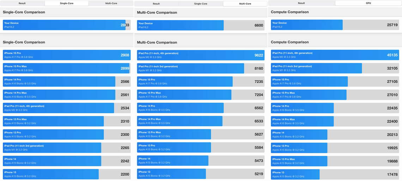402x181 pixels.
Task: Pick the iPhone 14 Pro row scoring 6562
Action: pos(201,108)
